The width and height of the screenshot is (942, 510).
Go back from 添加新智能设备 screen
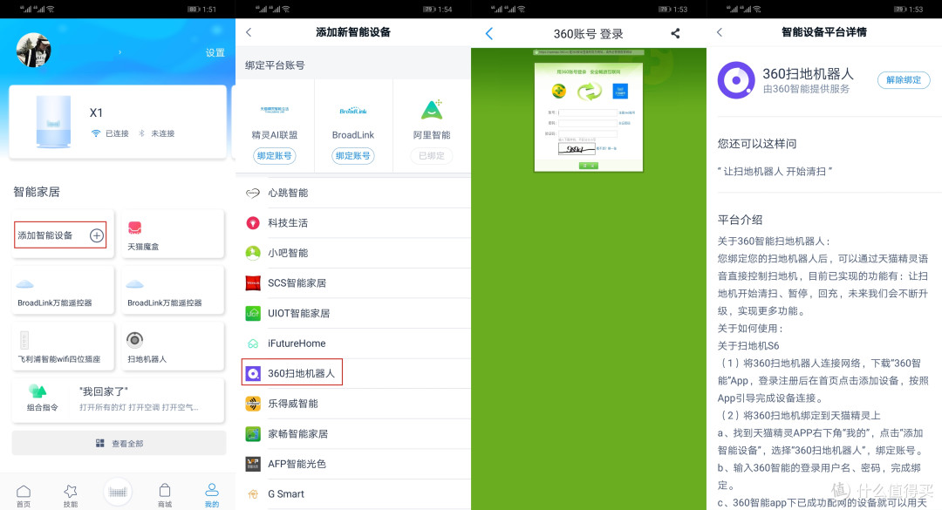(249, 32)
